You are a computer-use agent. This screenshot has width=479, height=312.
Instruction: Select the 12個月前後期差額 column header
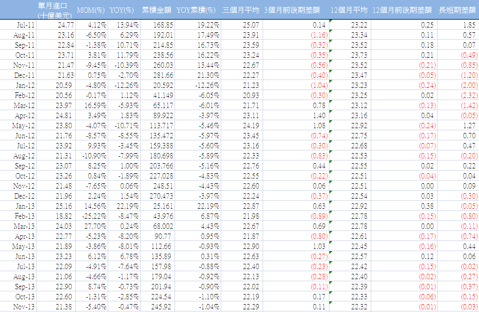point(402,11)
